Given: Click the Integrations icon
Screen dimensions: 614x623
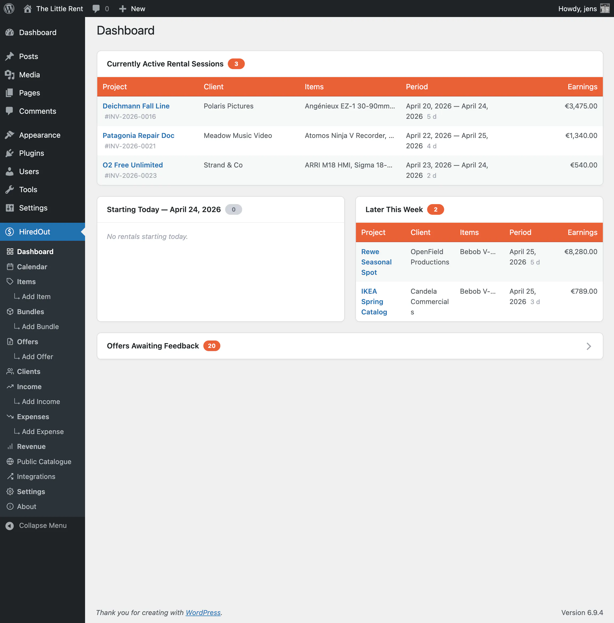Looking at the screenshot, I should tap(10, 477).
